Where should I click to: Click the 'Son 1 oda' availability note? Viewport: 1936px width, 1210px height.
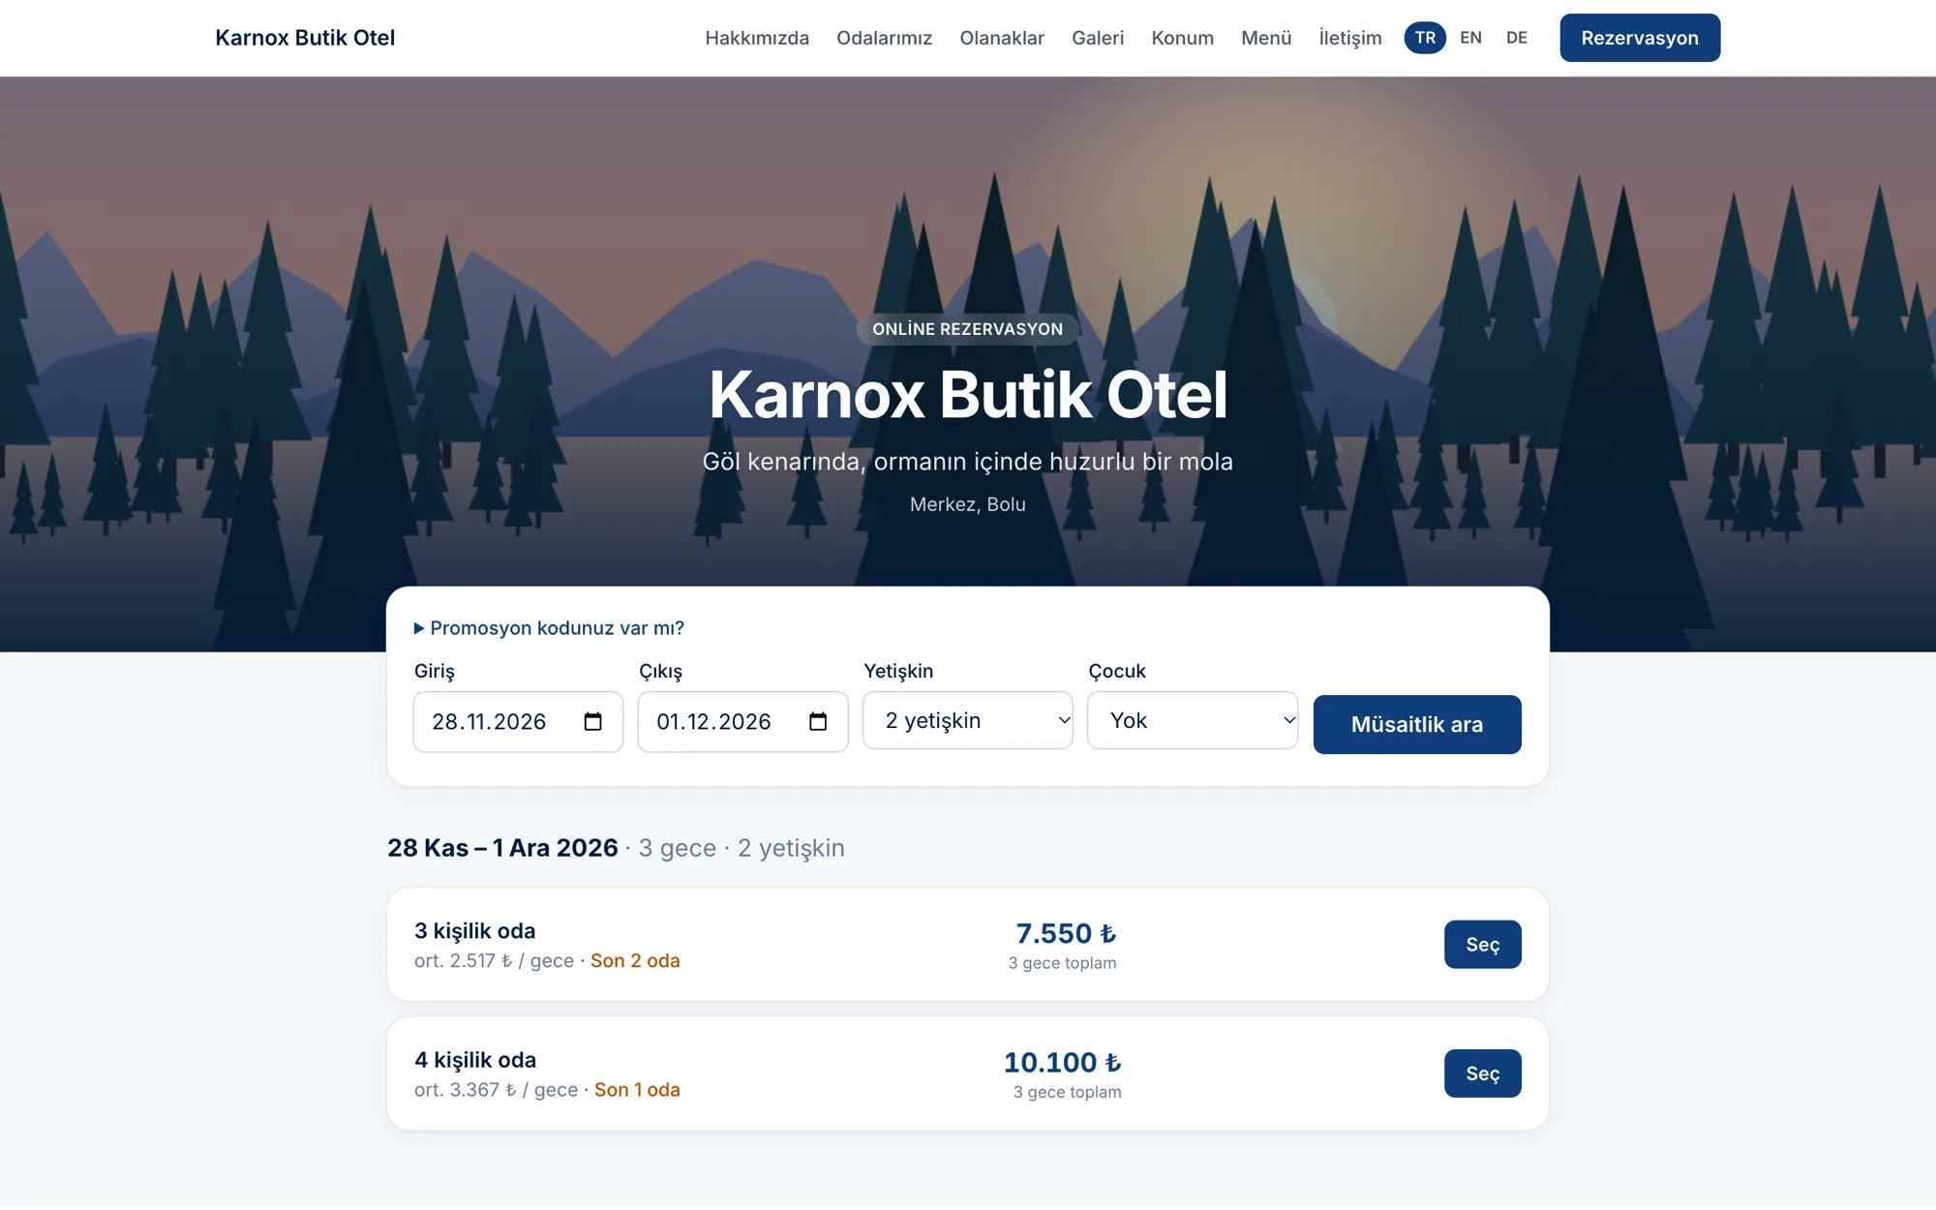click(637, 1090)
